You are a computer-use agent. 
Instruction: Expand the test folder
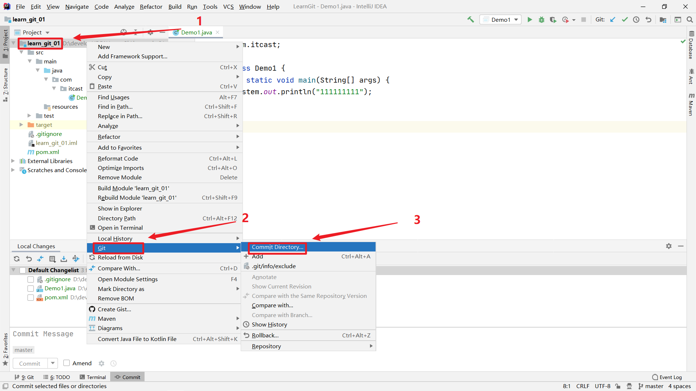(29, 116)
